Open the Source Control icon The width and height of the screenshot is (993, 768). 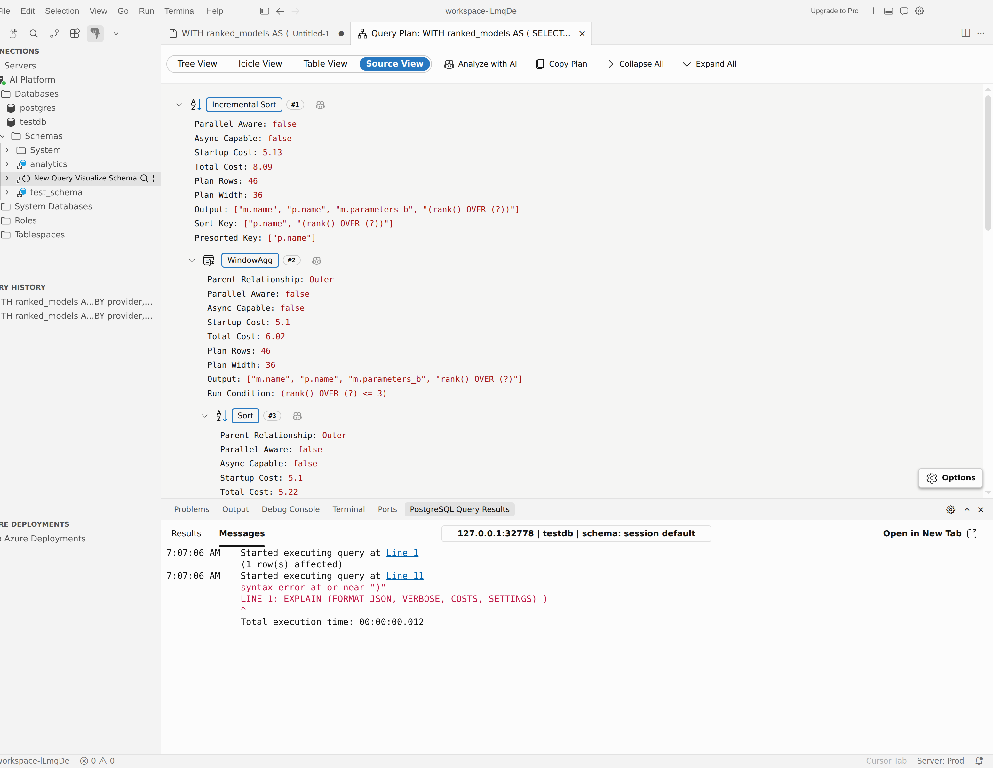(x=54, y=33)
